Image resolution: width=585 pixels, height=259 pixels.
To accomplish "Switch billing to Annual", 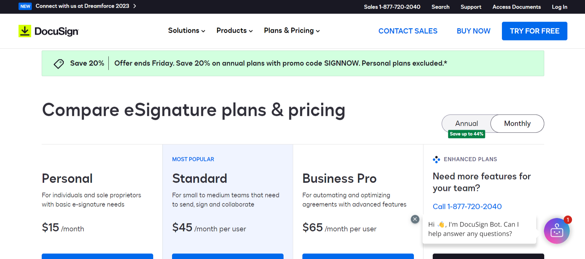I will [x=466, y=123].
